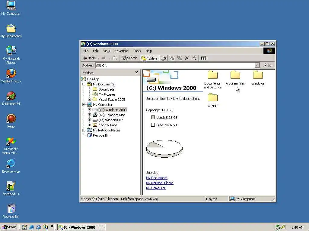This screenshot has height=231, width=309.
Task: Click the Start button
Action: pyautogui.click(x=9, y=227)
